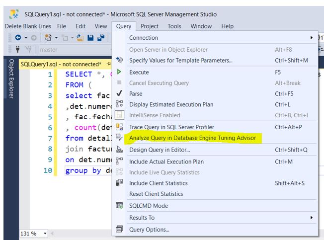Click the SSMS application icon in title bar
This screenshot has width=324, height=240.
tap(14, 14)
